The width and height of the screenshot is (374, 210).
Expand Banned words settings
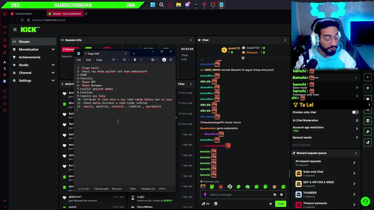coord(326,137)
